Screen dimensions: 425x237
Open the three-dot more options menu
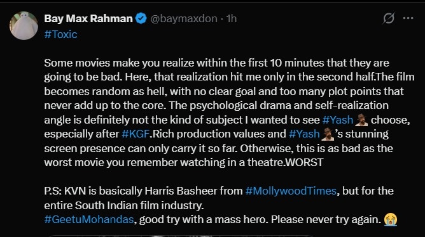pos(408,18)
